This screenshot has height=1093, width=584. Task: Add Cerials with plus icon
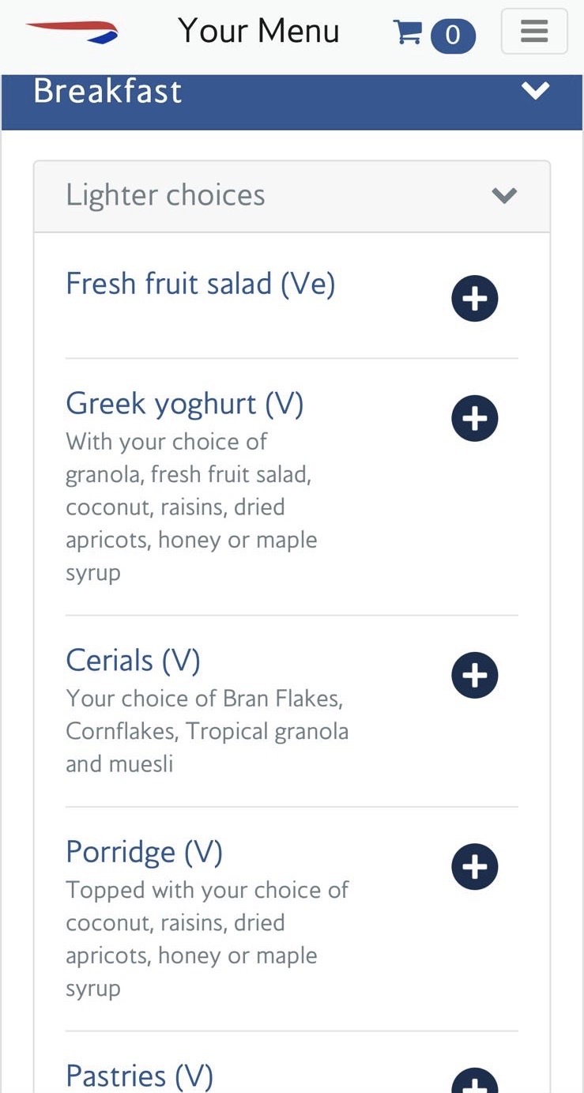(x=474, y=675)
